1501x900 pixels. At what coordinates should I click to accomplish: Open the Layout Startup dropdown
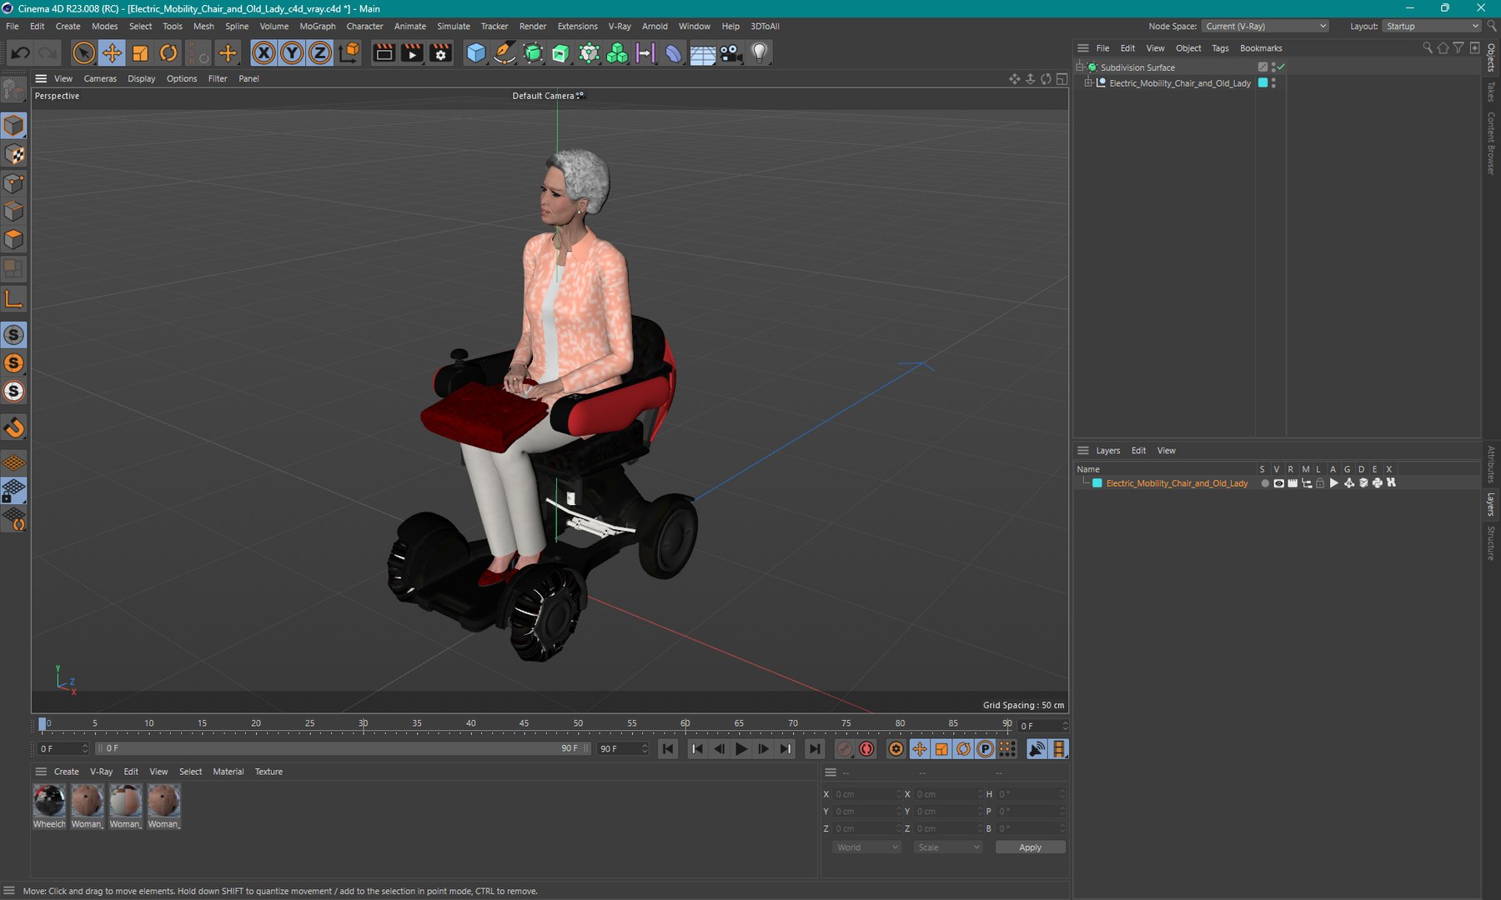[1431, 27]
